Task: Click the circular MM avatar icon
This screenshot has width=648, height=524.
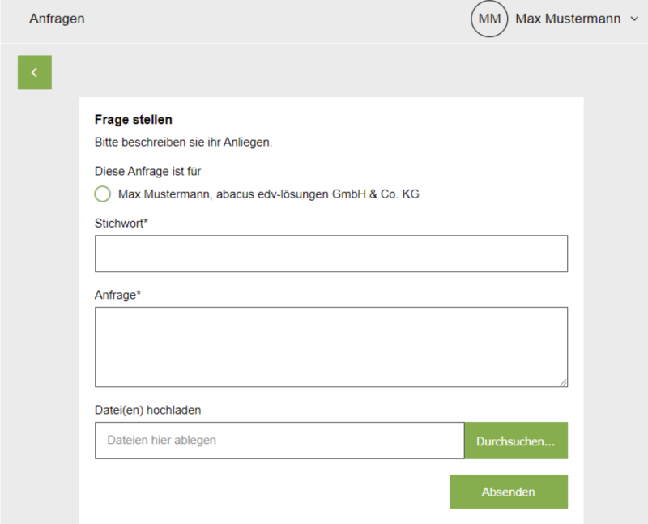Action: tap(489, 19)
